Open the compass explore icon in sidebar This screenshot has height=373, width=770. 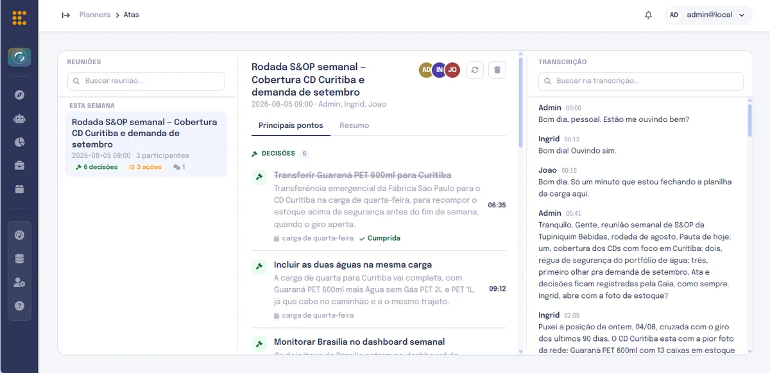pyautogui.click(x=19, y=95)
